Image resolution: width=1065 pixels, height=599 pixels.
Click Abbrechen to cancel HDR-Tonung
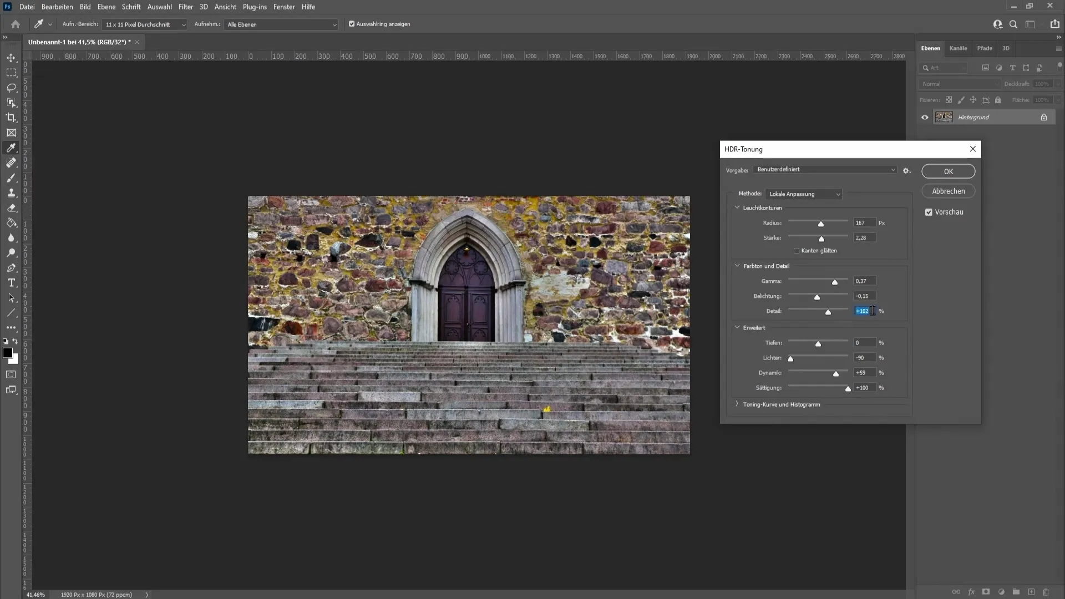click(x=950, y=191)
